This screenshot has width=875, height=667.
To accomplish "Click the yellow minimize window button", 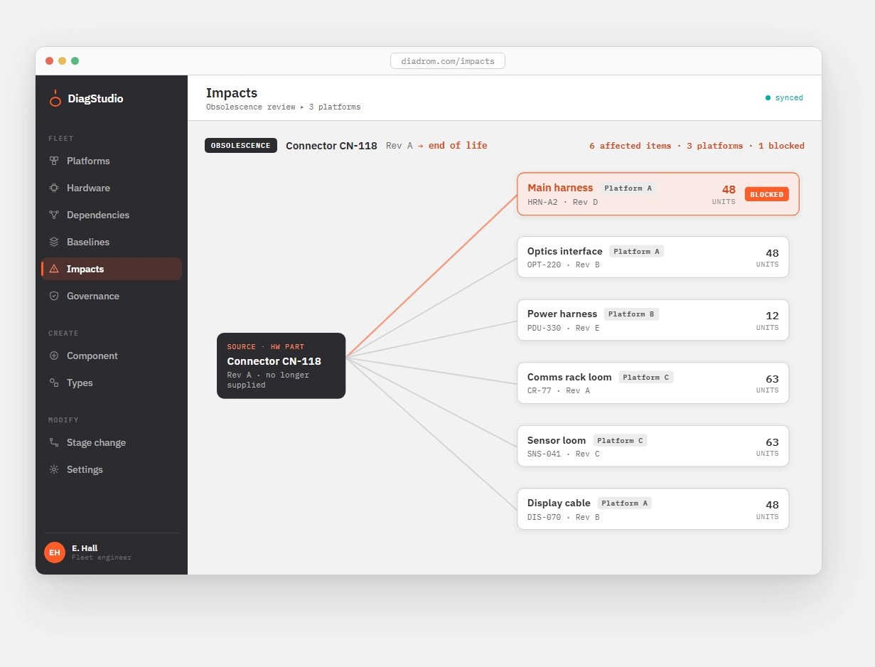I will pyautogui.click(x=62, y=61).
